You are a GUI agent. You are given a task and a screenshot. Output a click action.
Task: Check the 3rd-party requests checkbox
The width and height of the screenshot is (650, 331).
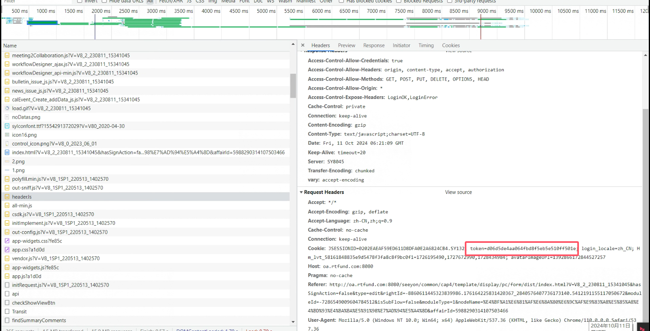450,1
